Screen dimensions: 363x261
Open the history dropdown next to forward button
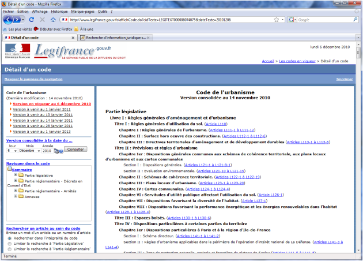23,20
